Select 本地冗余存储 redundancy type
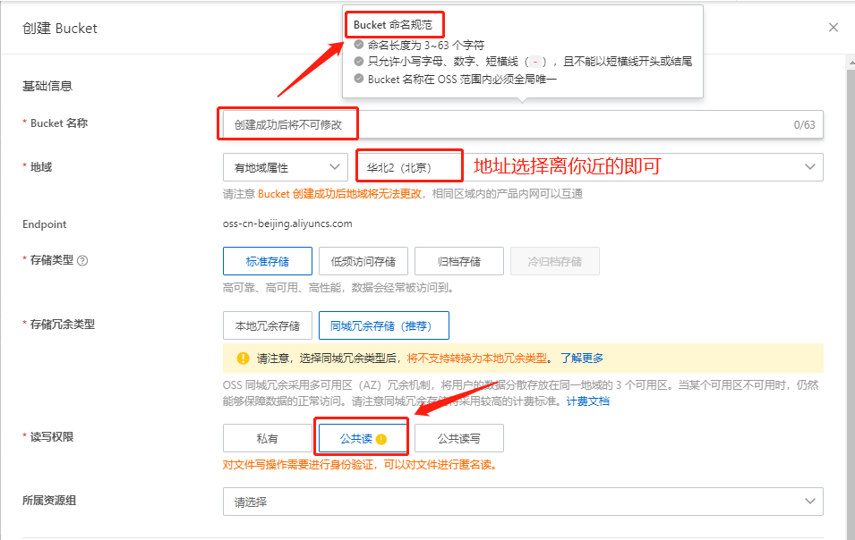Screen dimensions: 855x540 (267, 325)
